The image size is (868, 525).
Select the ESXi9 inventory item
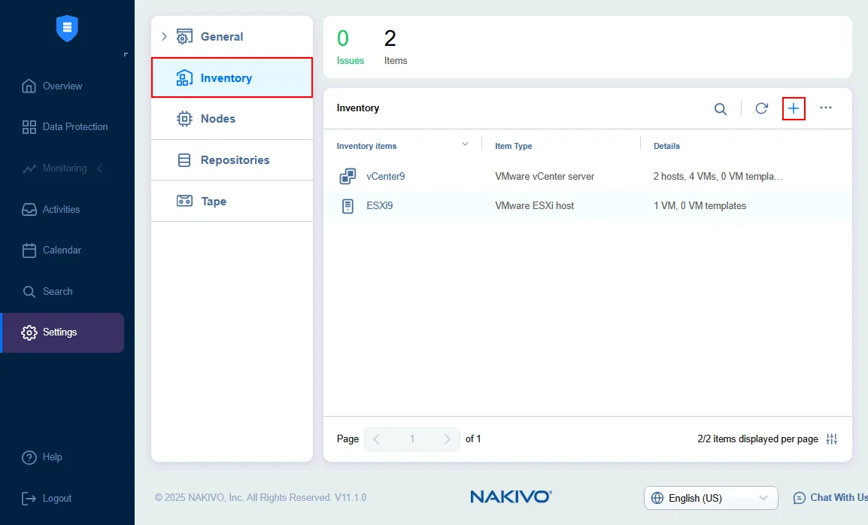(380, 206)
